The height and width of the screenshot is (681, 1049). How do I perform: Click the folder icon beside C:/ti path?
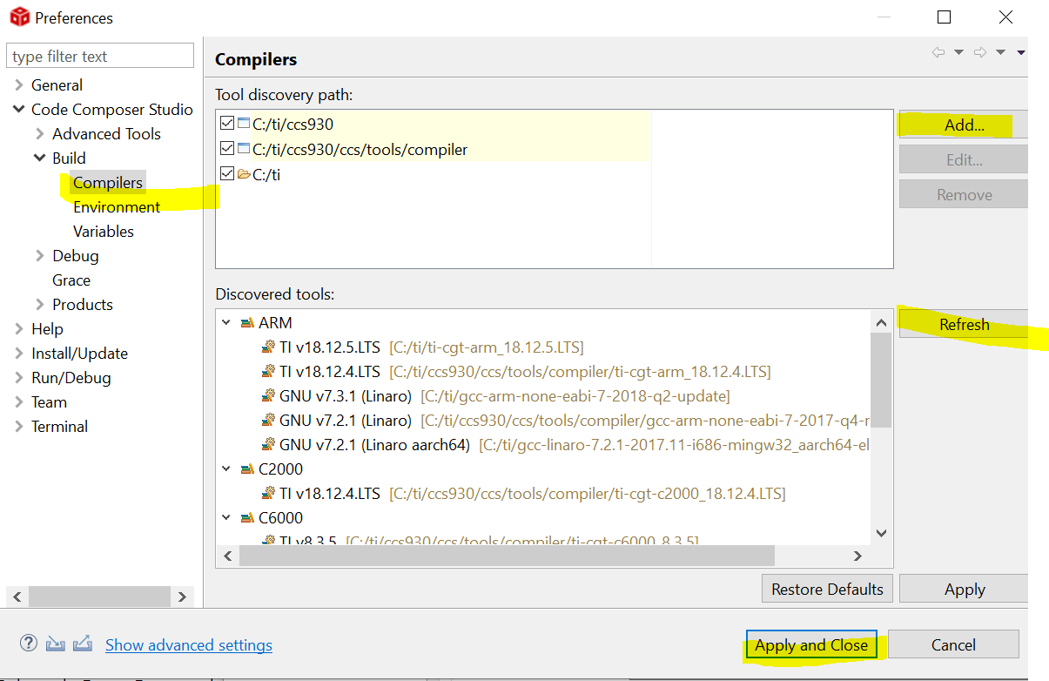pos(244,174)
